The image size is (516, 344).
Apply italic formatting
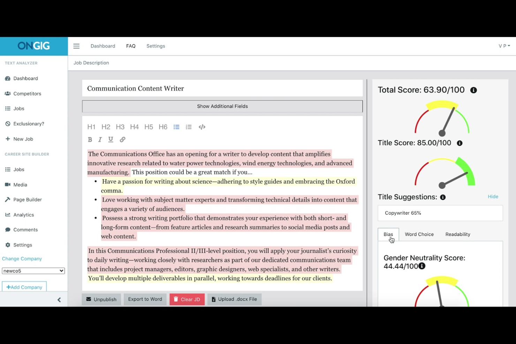click(x=100, y=139)
